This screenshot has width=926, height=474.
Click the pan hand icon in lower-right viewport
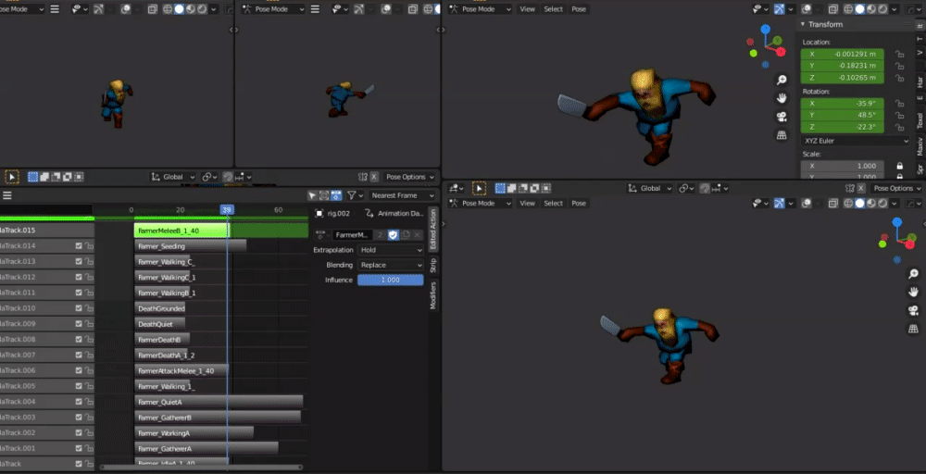(913, 293)
